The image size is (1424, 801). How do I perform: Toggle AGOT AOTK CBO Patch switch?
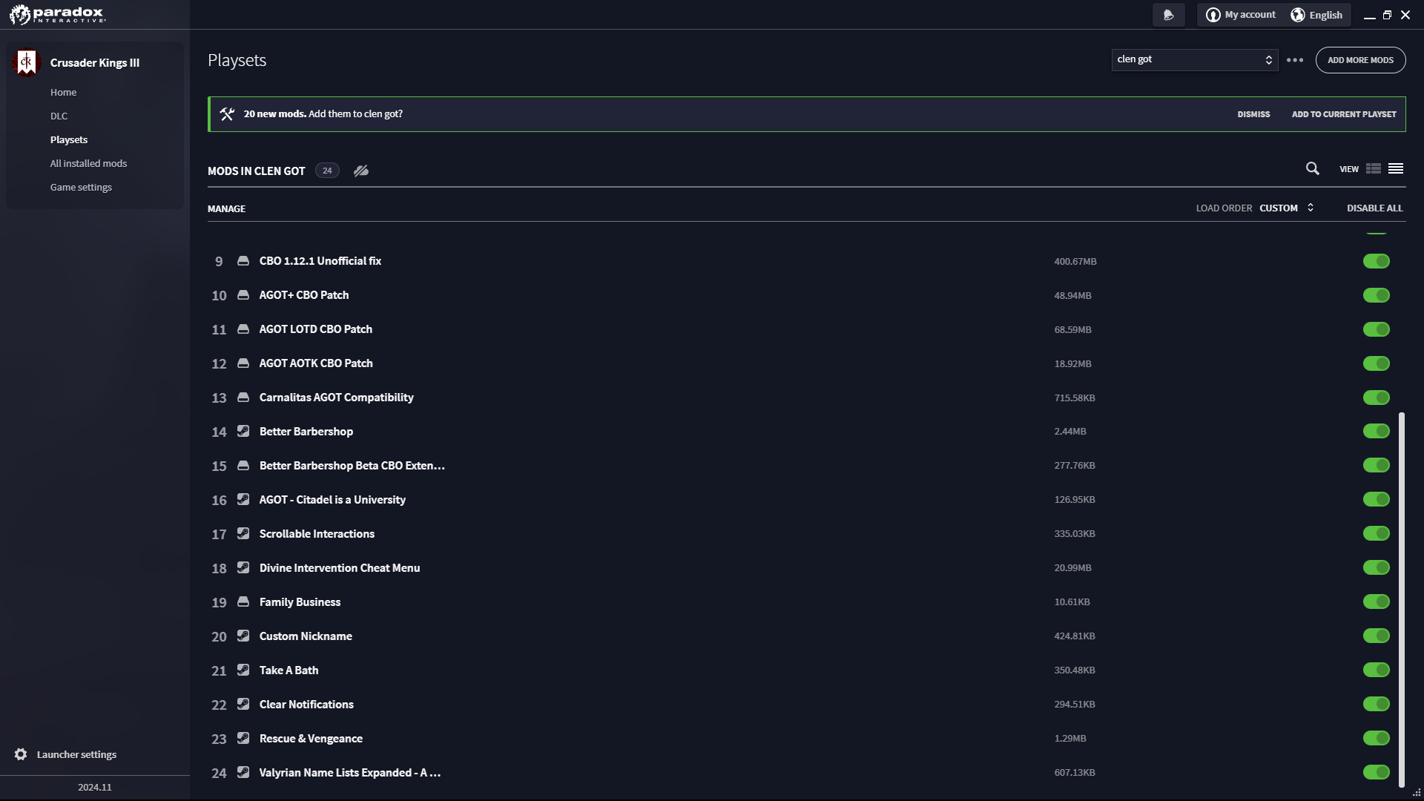click(x=1377, y=363)
